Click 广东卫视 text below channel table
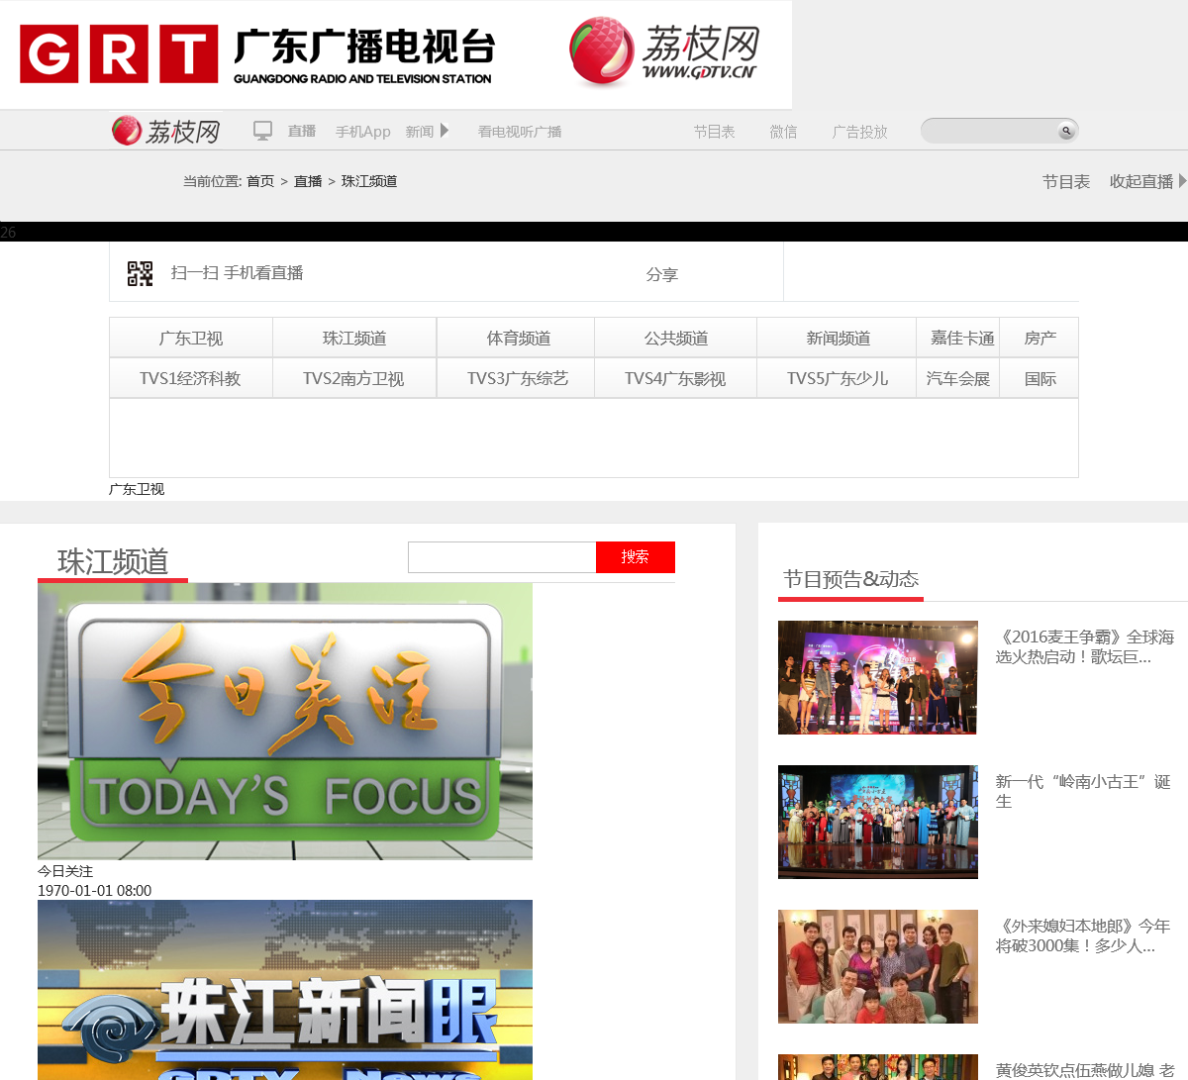This screenshot has width=1188, height=1080. (x=137, y=489)
